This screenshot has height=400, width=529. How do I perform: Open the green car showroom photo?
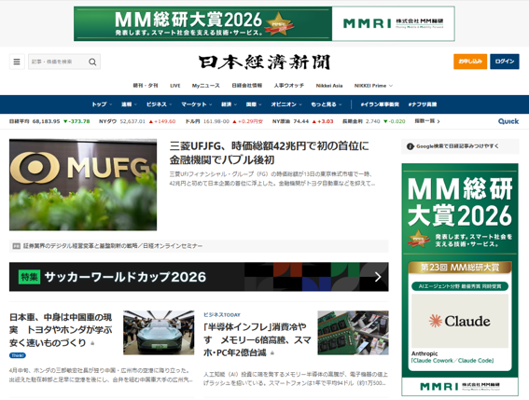pyautogui.click(x=159, y=333)
